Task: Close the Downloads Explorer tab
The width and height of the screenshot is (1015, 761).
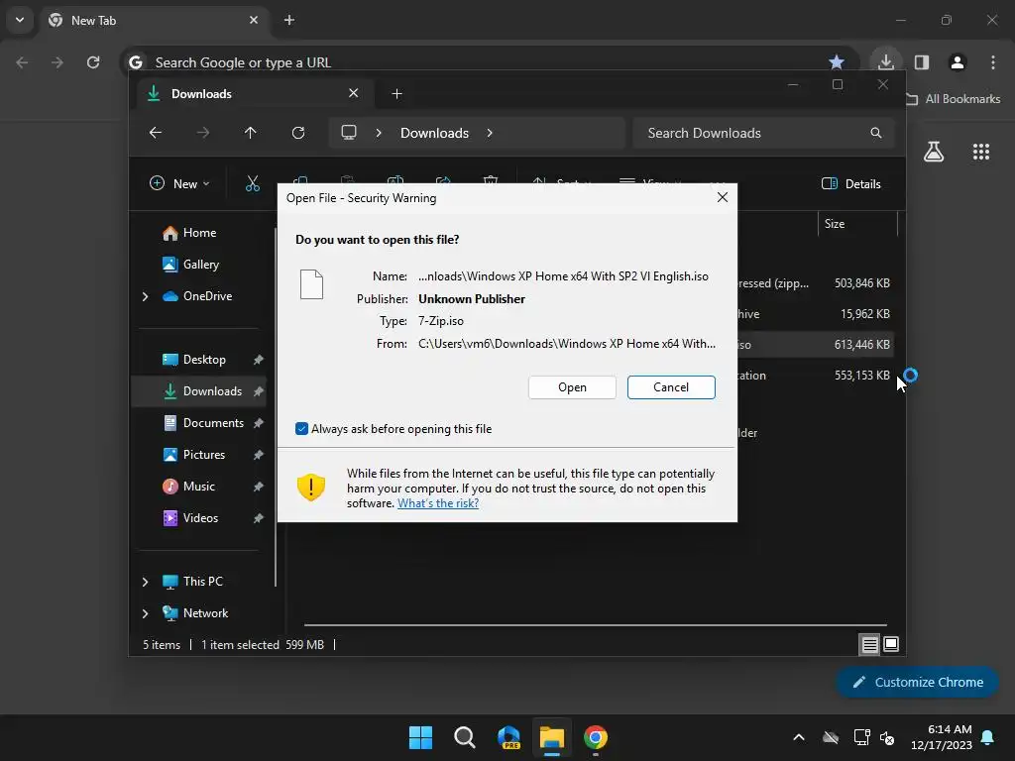Action: pyautogui.click(x=354, y=93)
